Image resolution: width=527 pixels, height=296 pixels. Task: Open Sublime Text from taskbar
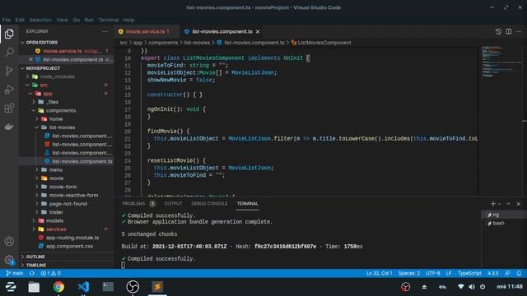(x=157, y=287)
